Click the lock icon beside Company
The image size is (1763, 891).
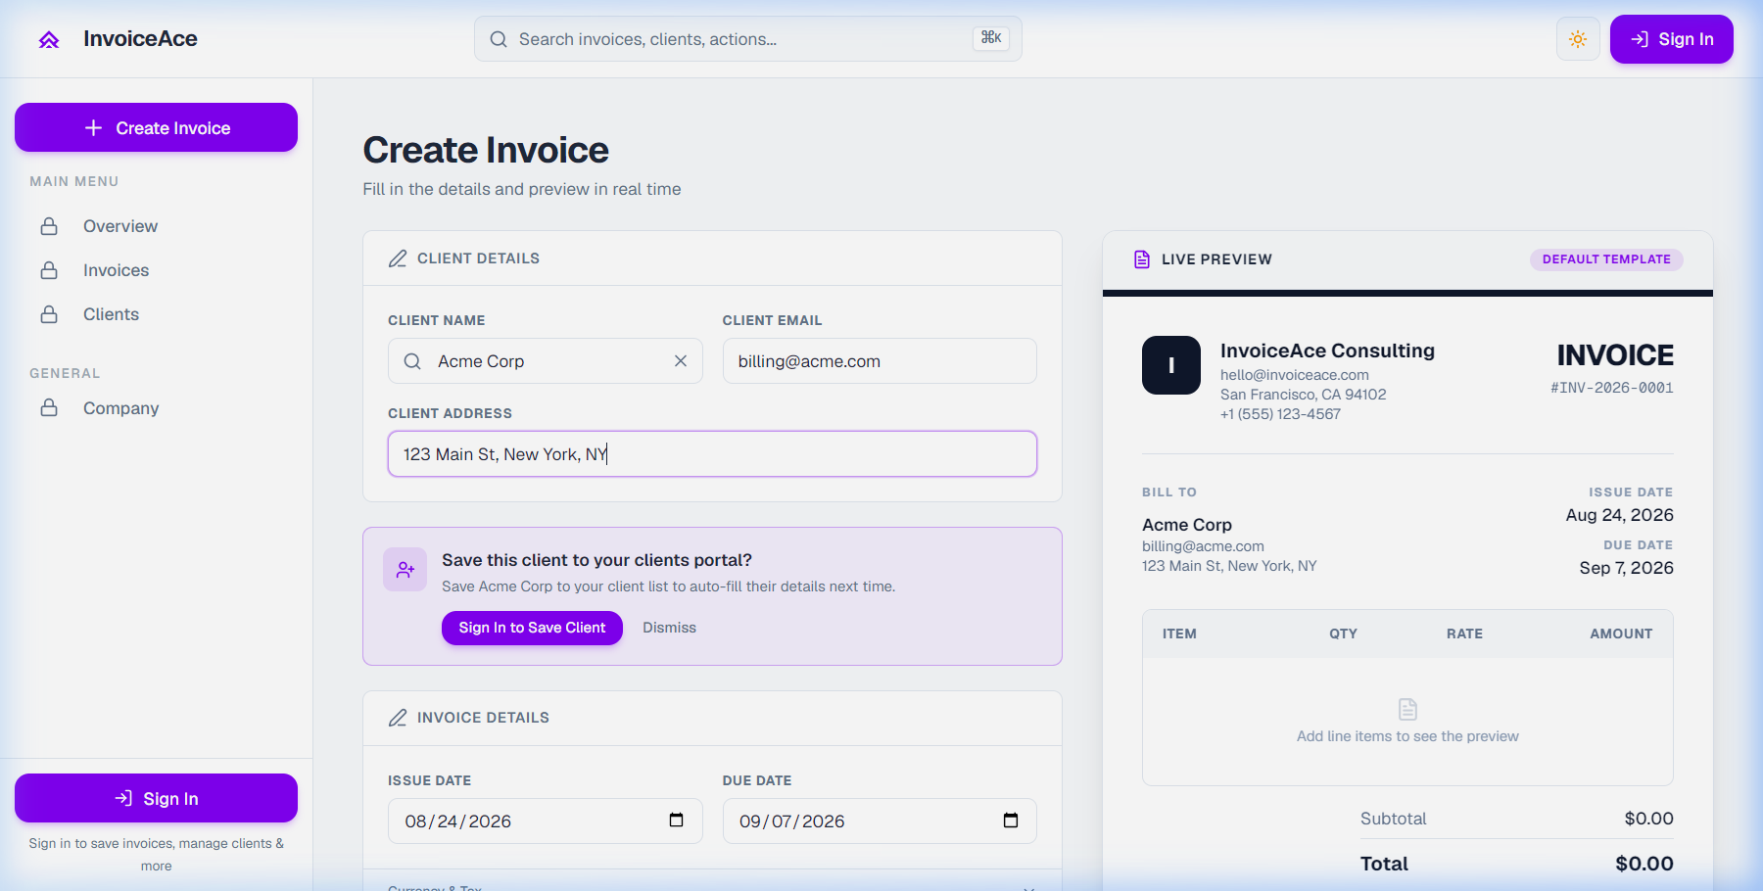(49, 408)
